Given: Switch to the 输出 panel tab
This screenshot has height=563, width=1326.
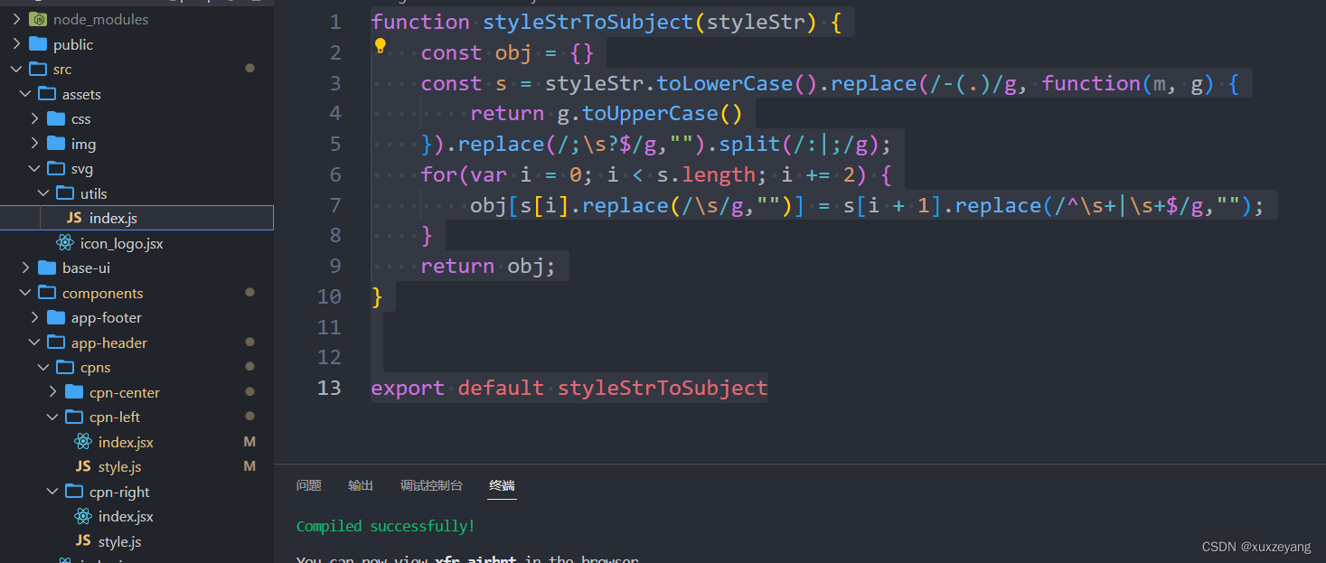Looking at the screenshot, I should click(x=360, y=485).
